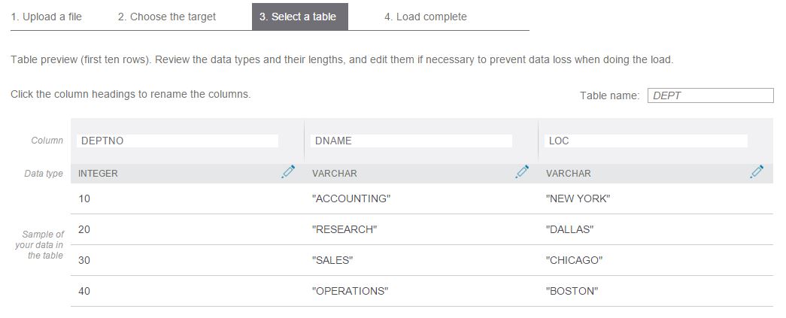Image resolution: width=786 pixels, height=318 pixels.
Task: Click the DNAME column heading field
Action: [411, 141]
